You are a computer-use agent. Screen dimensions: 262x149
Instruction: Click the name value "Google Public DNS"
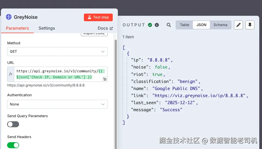(176, 88)
